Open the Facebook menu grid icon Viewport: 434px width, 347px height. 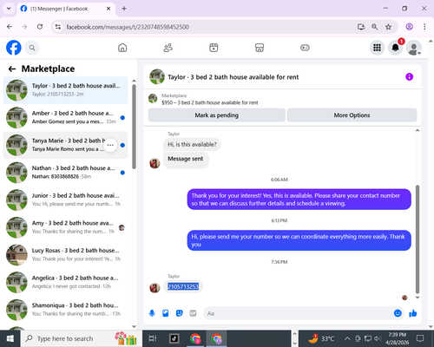(377, 48)
